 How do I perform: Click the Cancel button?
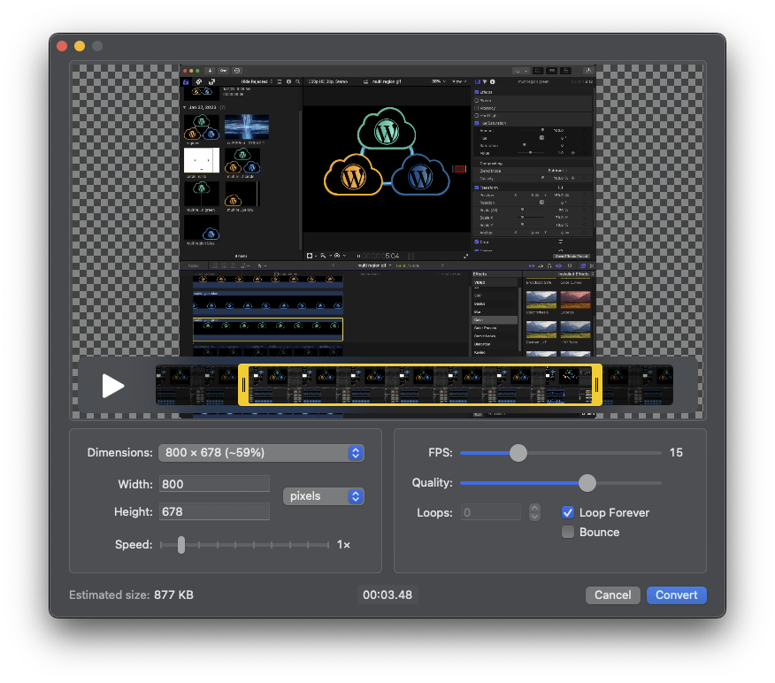click(x=612, y=595)
